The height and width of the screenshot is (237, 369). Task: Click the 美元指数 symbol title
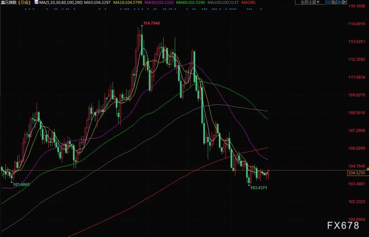tap(9, 3)
